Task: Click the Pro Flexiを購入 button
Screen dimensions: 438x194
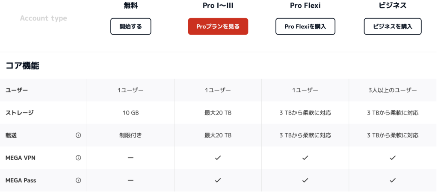Action: [305, 26]
